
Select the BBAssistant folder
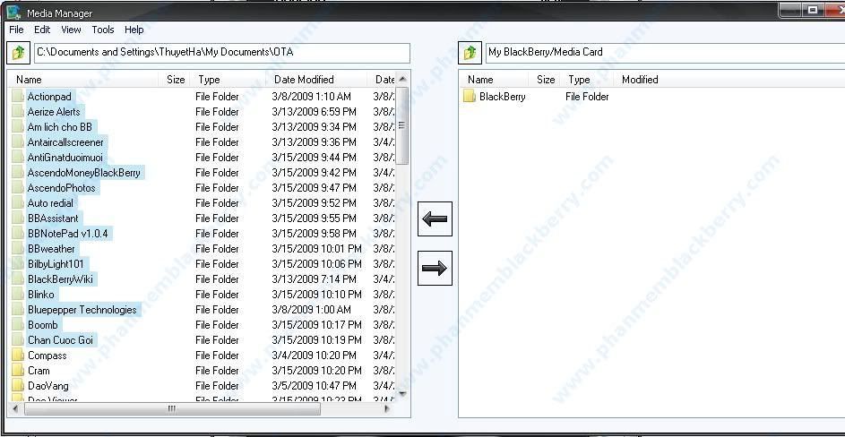(54, 218)
